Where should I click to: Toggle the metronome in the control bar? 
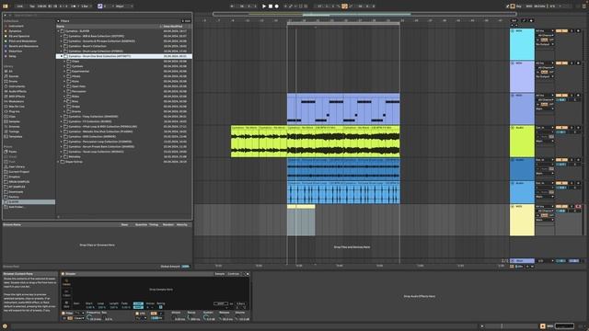click(74, 6)
